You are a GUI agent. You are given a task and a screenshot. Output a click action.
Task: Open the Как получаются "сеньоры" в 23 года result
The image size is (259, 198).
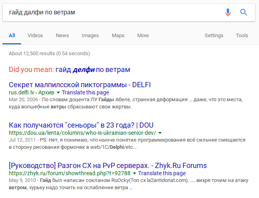(x=81, y=125)
